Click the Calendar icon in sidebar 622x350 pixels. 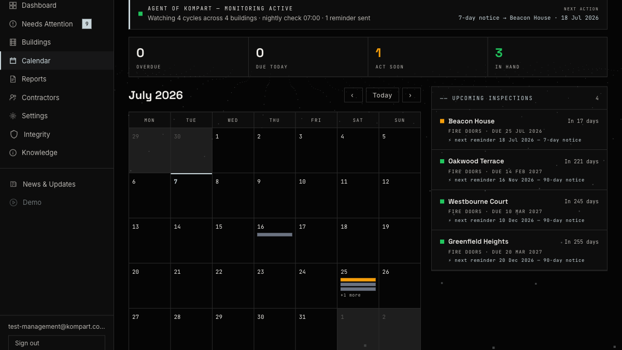pos(13,61)
